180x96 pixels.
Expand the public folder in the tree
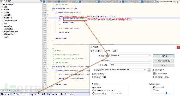[x=2, y=10]
